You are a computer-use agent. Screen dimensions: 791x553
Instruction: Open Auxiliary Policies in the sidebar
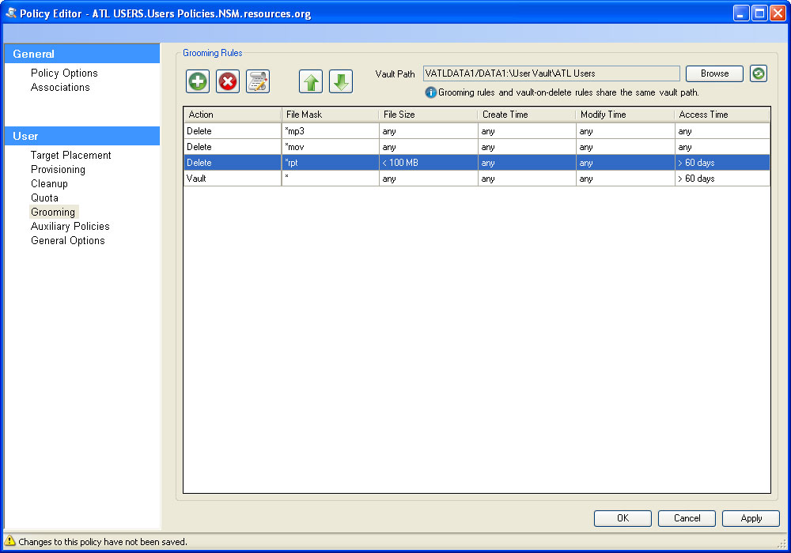coord(70,226)
